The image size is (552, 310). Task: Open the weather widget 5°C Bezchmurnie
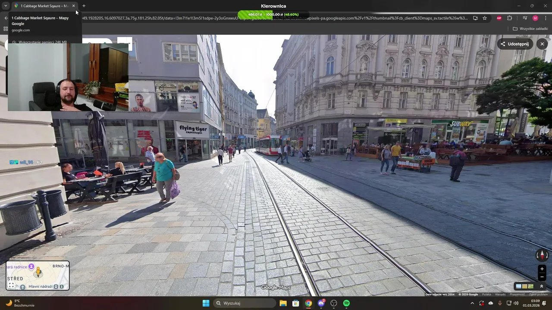click(21, 303)
